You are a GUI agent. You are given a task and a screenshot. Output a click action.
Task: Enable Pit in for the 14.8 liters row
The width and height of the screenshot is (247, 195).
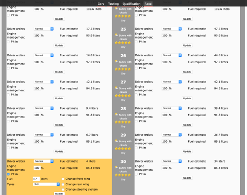point(8,68)
